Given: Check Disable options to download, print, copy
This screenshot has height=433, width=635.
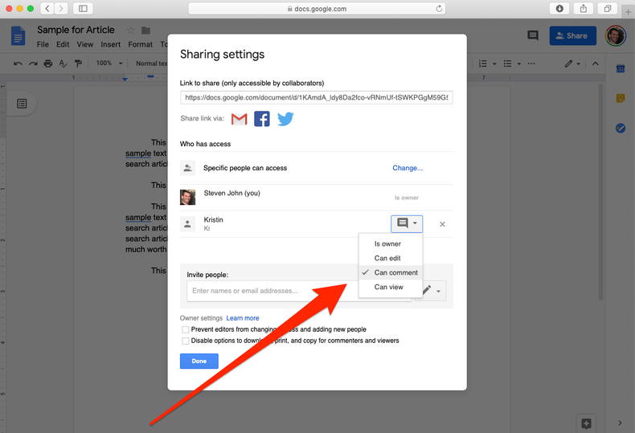Looking at the screenshot, I should [186, 341].
